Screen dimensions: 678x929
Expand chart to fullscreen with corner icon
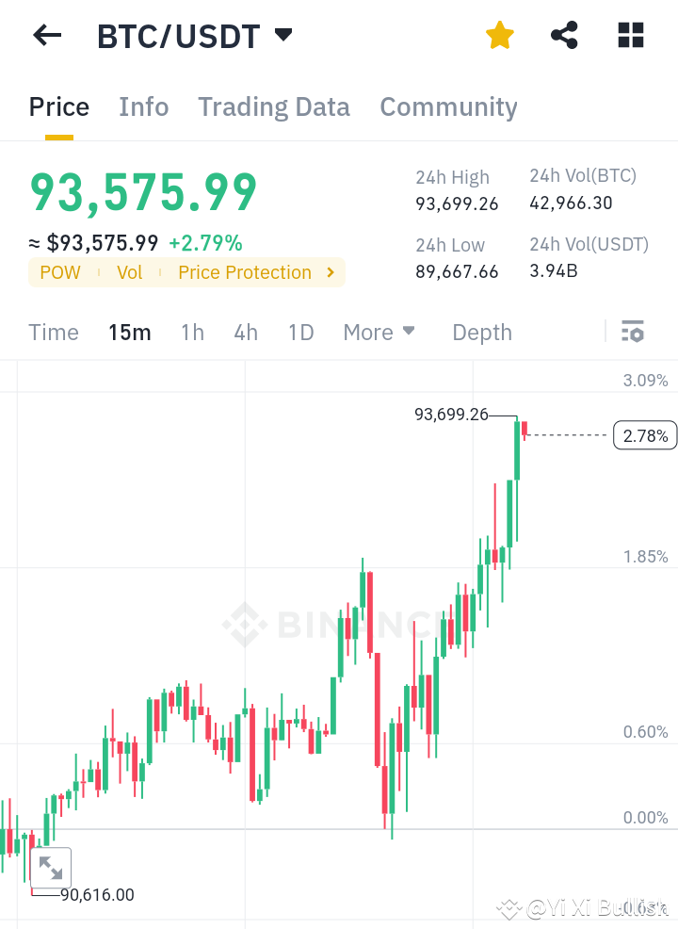click(51, 868)
